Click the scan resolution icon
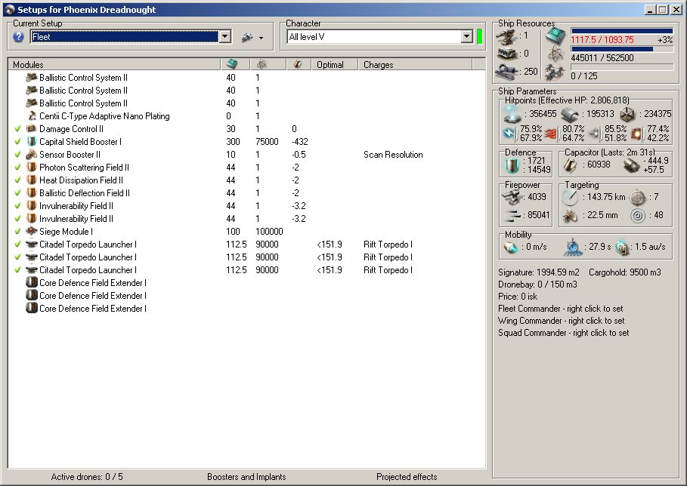Image resolution: width=687 pixels, height=486 pixels. 570,215
